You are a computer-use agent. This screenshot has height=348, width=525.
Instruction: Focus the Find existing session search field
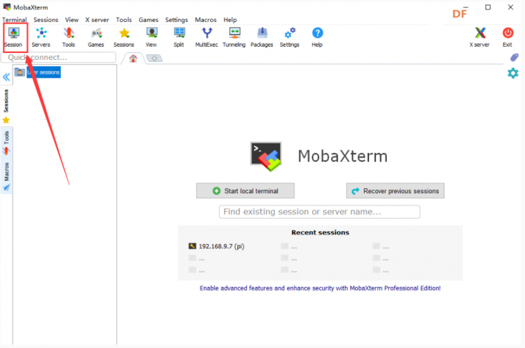(x=319, y=212)
